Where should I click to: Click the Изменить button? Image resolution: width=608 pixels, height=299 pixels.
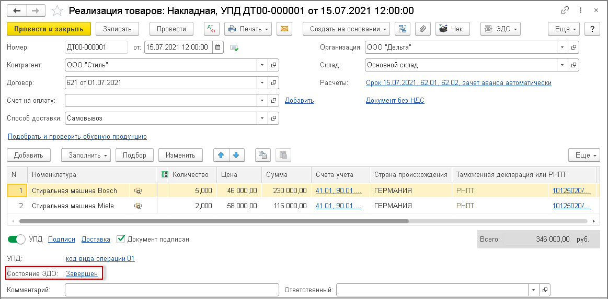180,155
